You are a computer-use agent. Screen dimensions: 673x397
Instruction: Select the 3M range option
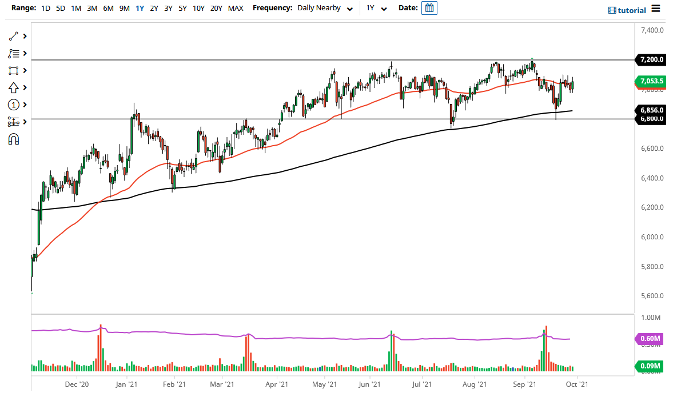[x=93, y=8]
